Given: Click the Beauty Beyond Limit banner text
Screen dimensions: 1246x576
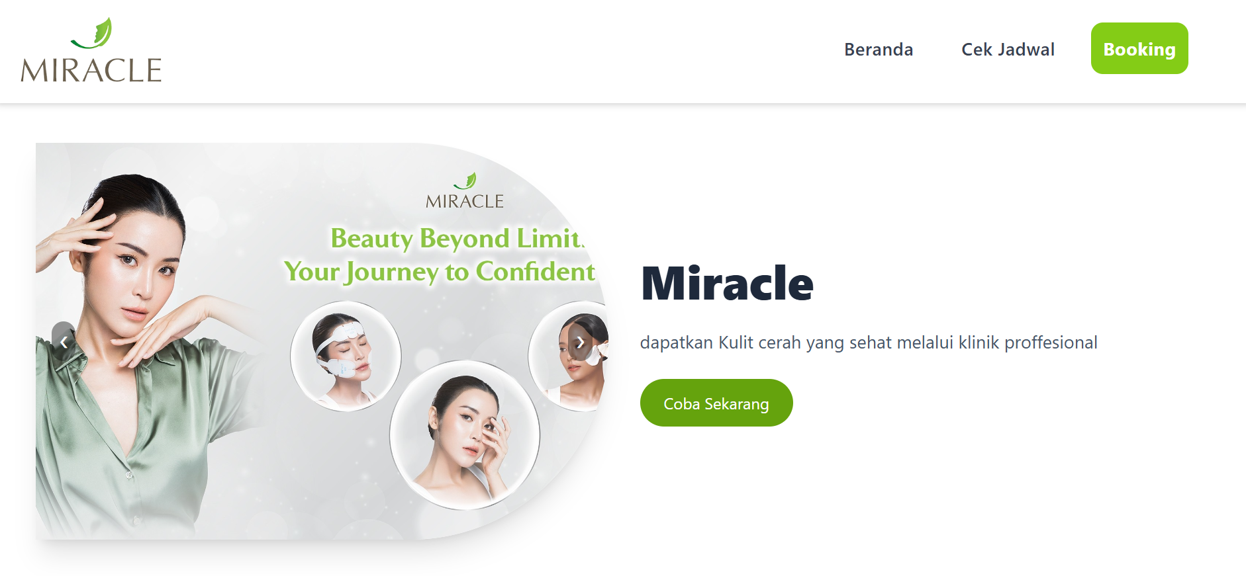Looking at the screenshot, I should click(x=457, y=238).
